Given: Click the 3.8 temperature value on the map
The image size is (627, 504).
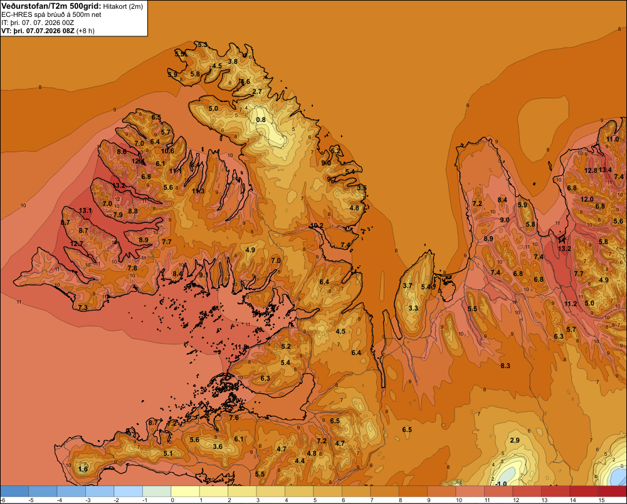Looking at the screenshot, I should pos(233,61).
